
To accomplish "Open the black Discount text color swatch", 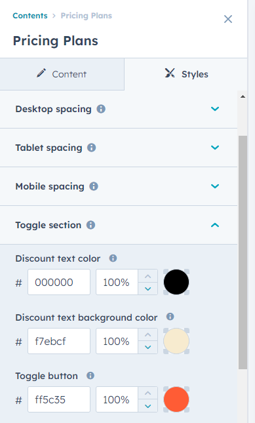I will coord(176,282).
